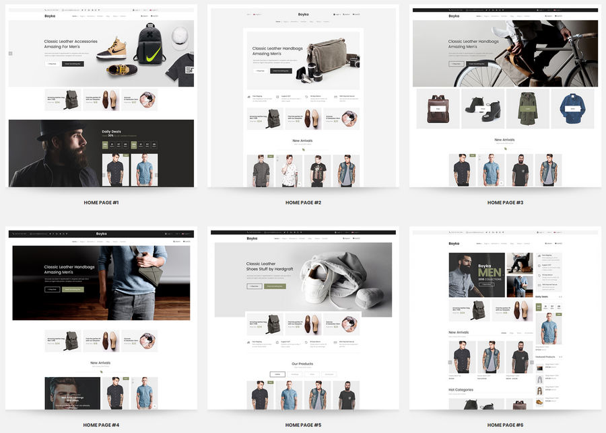Click "New Arrivals" heading in Home Page #3
This screenshot has width=606, height=433.
tap(504, 140)
